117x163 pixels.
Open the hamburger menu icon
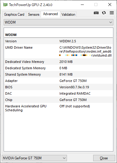[112, 13]
